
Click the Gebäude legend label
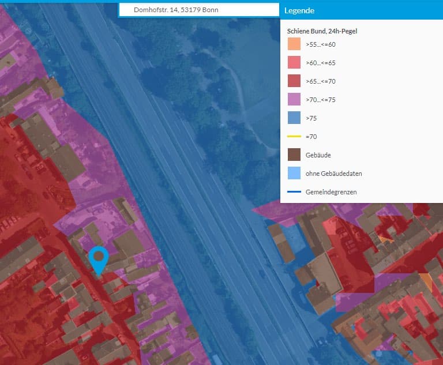[318, 155]
